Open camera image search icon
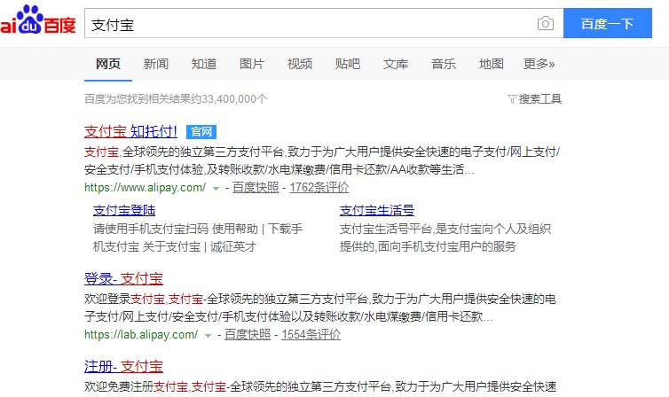This screenshot has width=669, height=397. [546, 23]
